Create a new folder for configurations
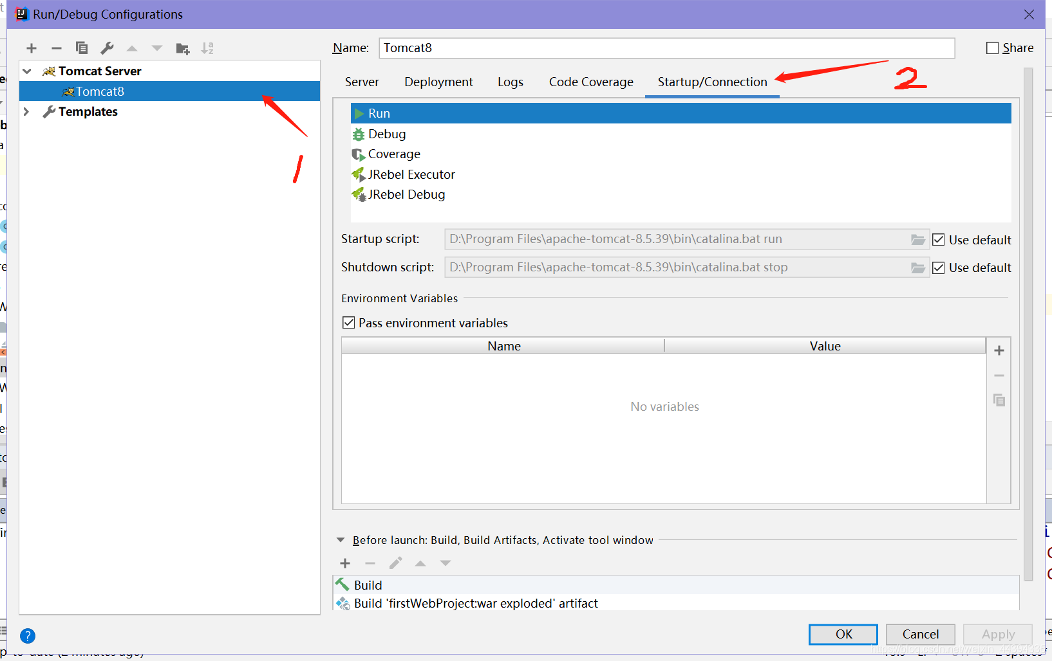 tap(183, 48)
